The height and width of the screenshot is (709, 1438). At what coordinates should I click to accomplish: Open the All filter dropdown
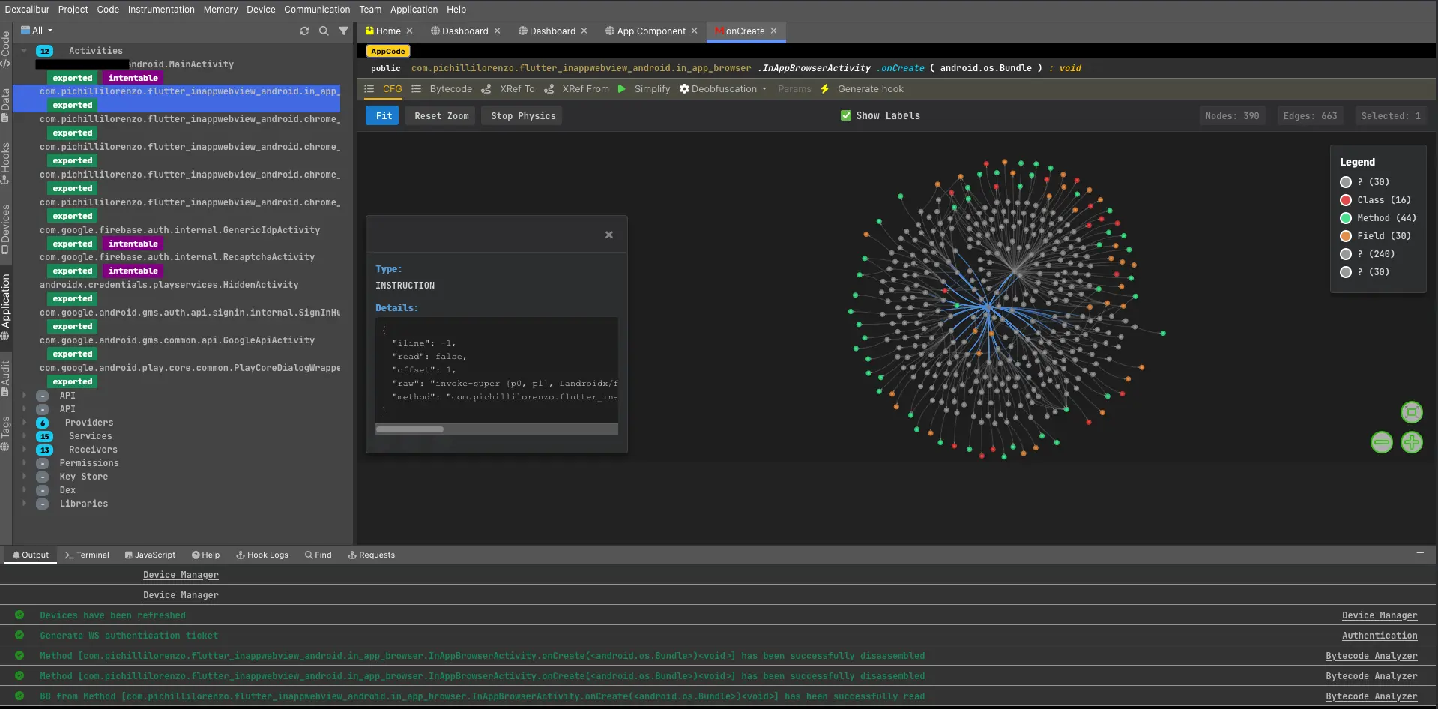37,31
